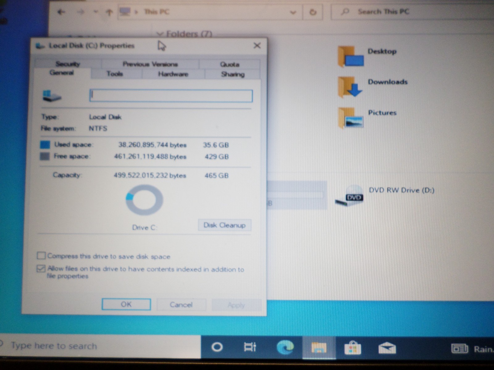The height and width of the screenshot is (370, 494).
Task: Refresh the This PC view
Action: 313,12
